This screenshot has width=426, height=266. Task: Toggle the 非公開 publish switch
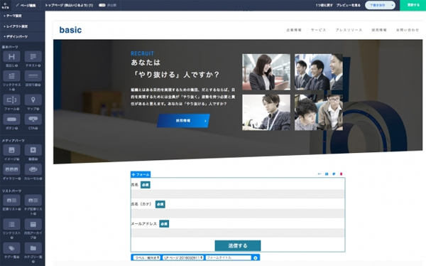[x=102, y=5]
